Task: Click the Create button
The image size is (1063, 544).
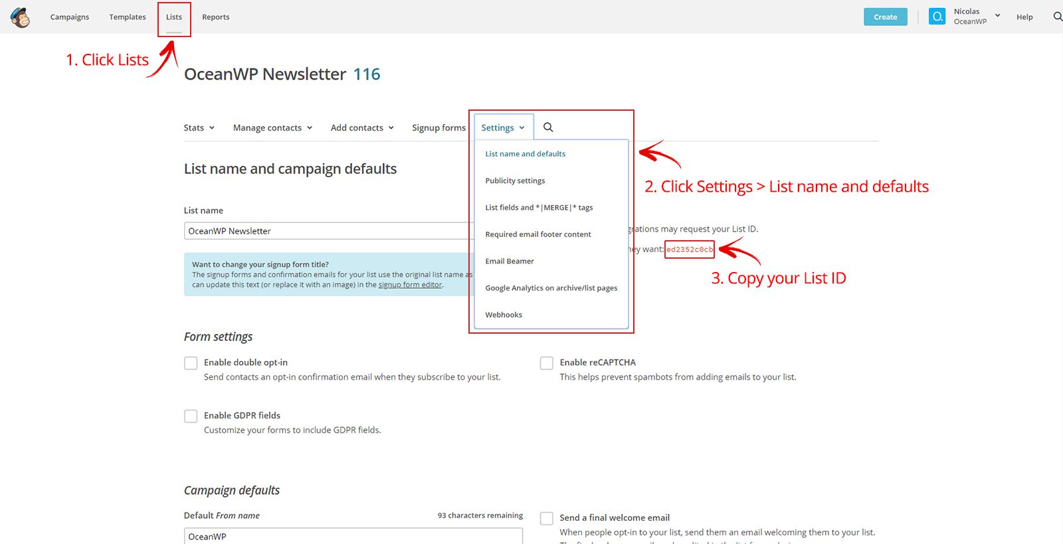Action: (x=886, y=17)
